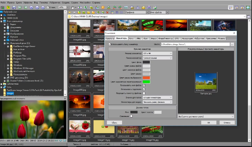Select the hand cursor tool in toolbar

point(73,7)
